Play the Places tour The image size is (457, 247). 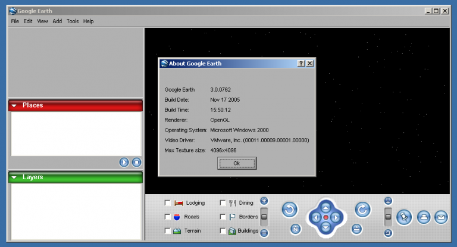click(x=124, y=162)
